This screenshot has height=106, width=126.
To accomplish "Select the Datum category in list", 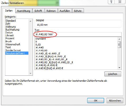I will coord(9,32).
